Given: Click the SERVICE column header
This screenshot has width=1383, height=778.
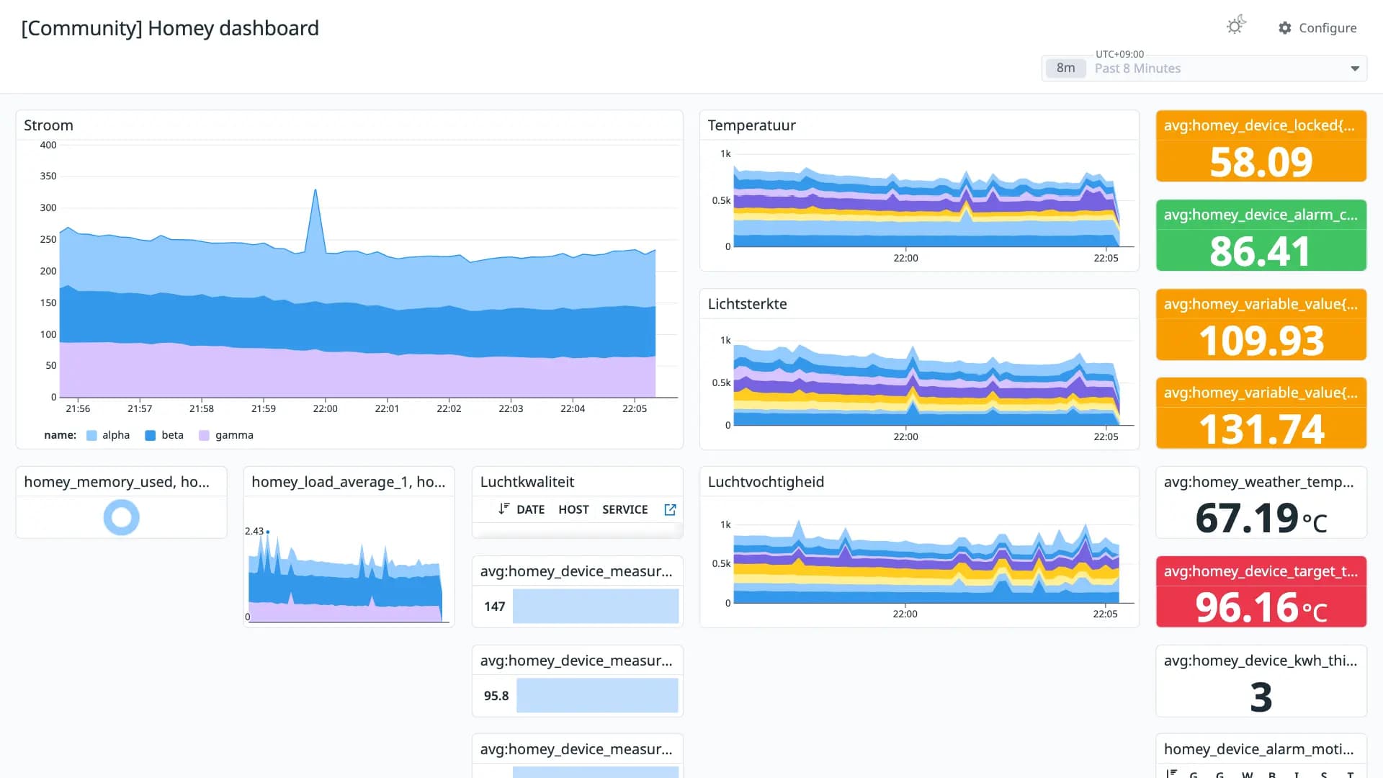Looking at the screenshot, I should click(x=625, y=509).
